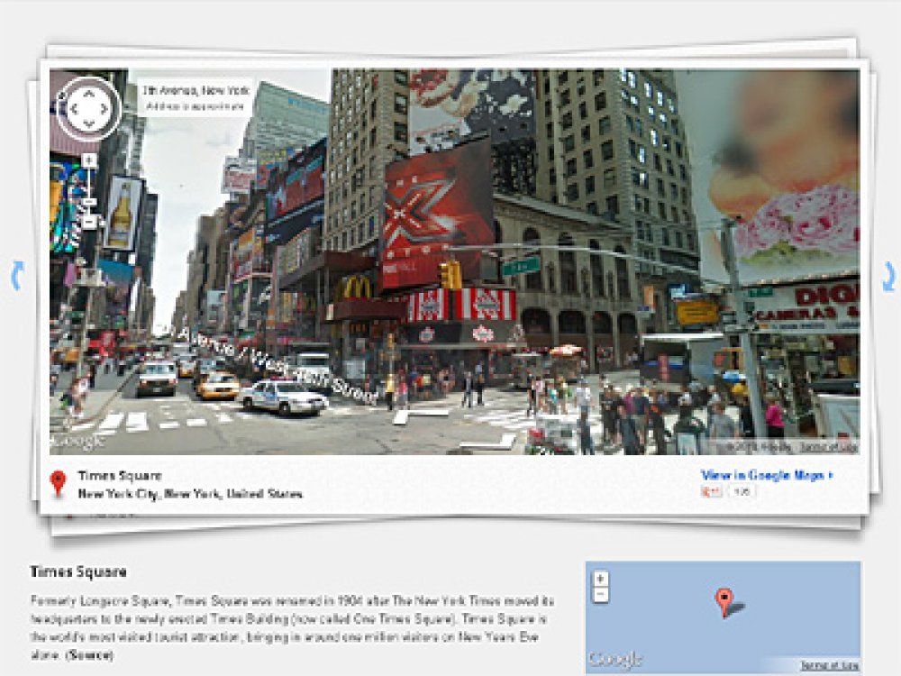Click the 7th Avenue address label
Image resolution: width=901 pixels, height=676 pixels.
click(187, 91)
